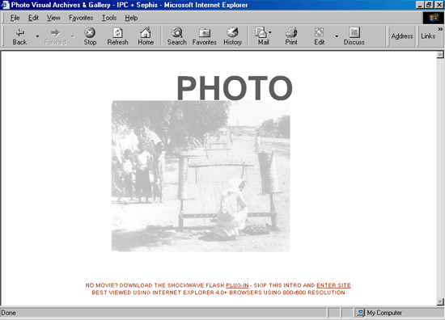Click the Windows logo throbber icon
This screenshot has width=445, height=320.
[x=434, y=18]
